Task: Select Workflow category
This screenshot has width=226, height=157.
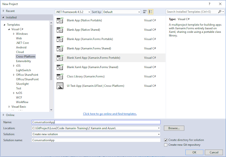Action: 22,102
